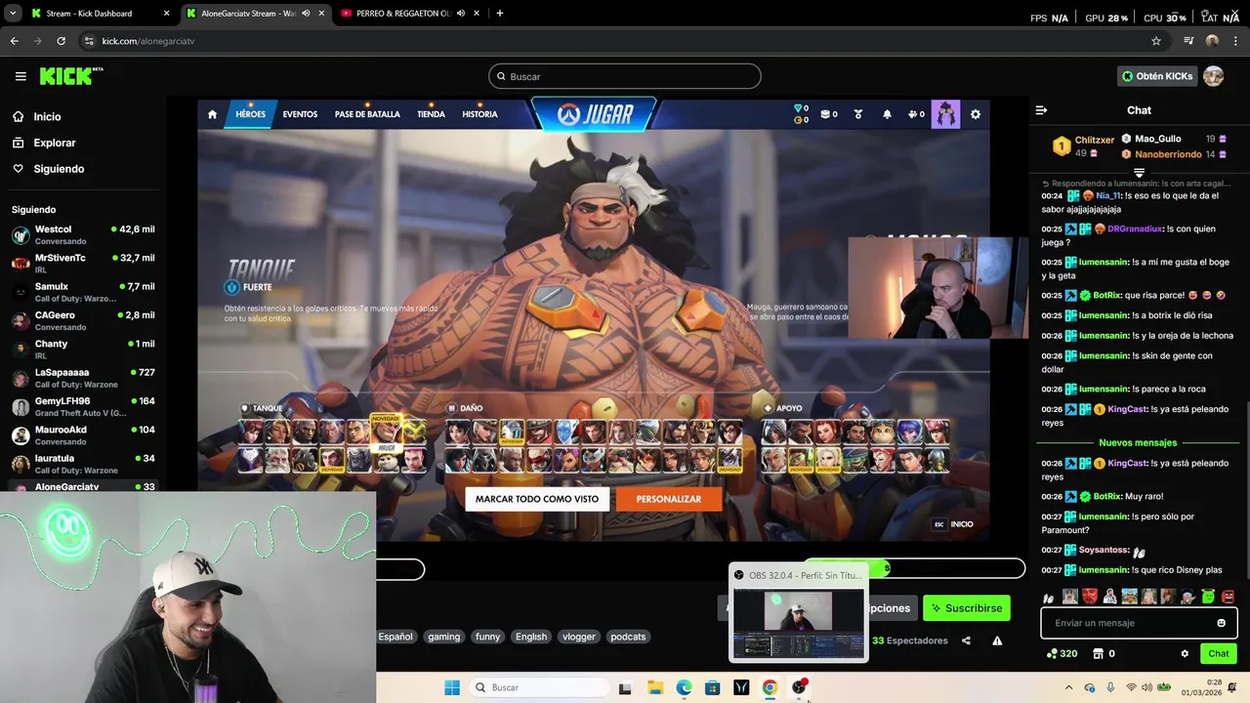Image resolution: width=1250 pixels, height=703 pixels.
Task: Open a new Chrome tab
Action: [499, 14]
